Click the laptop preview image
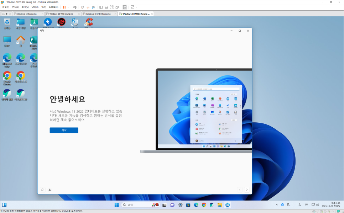 (x=196, y=111)
